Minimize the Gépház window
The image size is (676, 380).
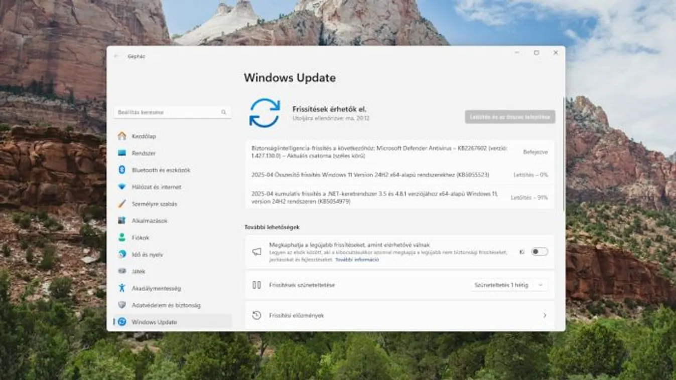point(517,53)
